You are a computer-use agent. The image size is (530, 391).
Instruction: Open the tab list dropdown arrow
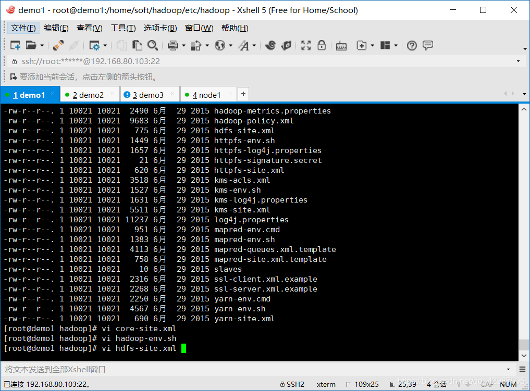point(524,94)
